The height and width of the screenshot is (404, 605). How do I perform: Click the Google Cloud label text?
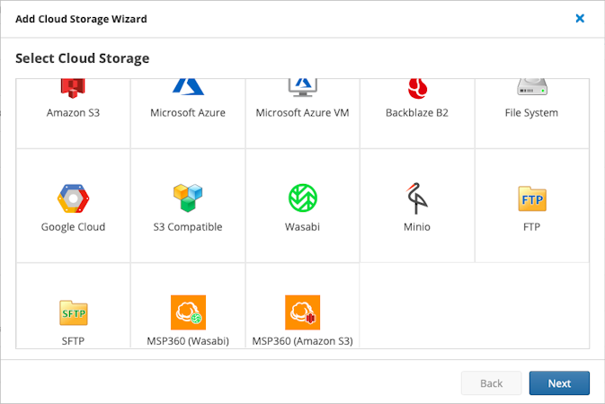click(73, 227)
